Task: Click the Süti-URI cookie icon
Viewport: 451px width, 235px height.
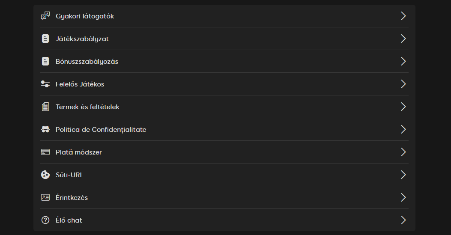Action: point(45,175)
